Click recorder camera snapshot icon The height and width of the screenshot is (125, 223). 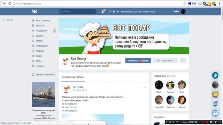coord(211,122)
